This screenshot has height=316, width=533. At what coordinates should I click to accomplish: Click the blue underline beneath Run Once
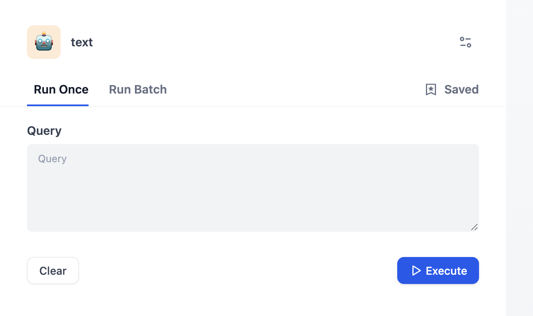tap(58, 105)
